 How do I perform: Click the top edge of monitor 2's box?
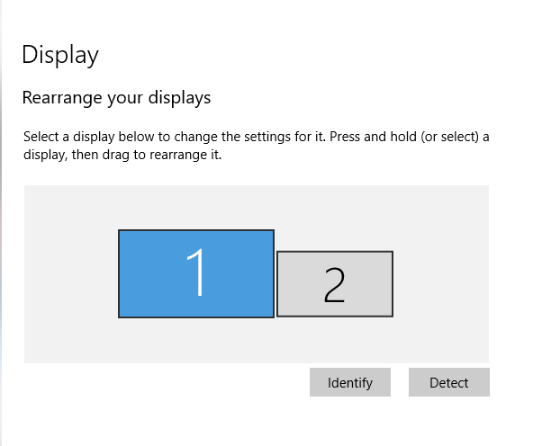(x=335, y=252)
